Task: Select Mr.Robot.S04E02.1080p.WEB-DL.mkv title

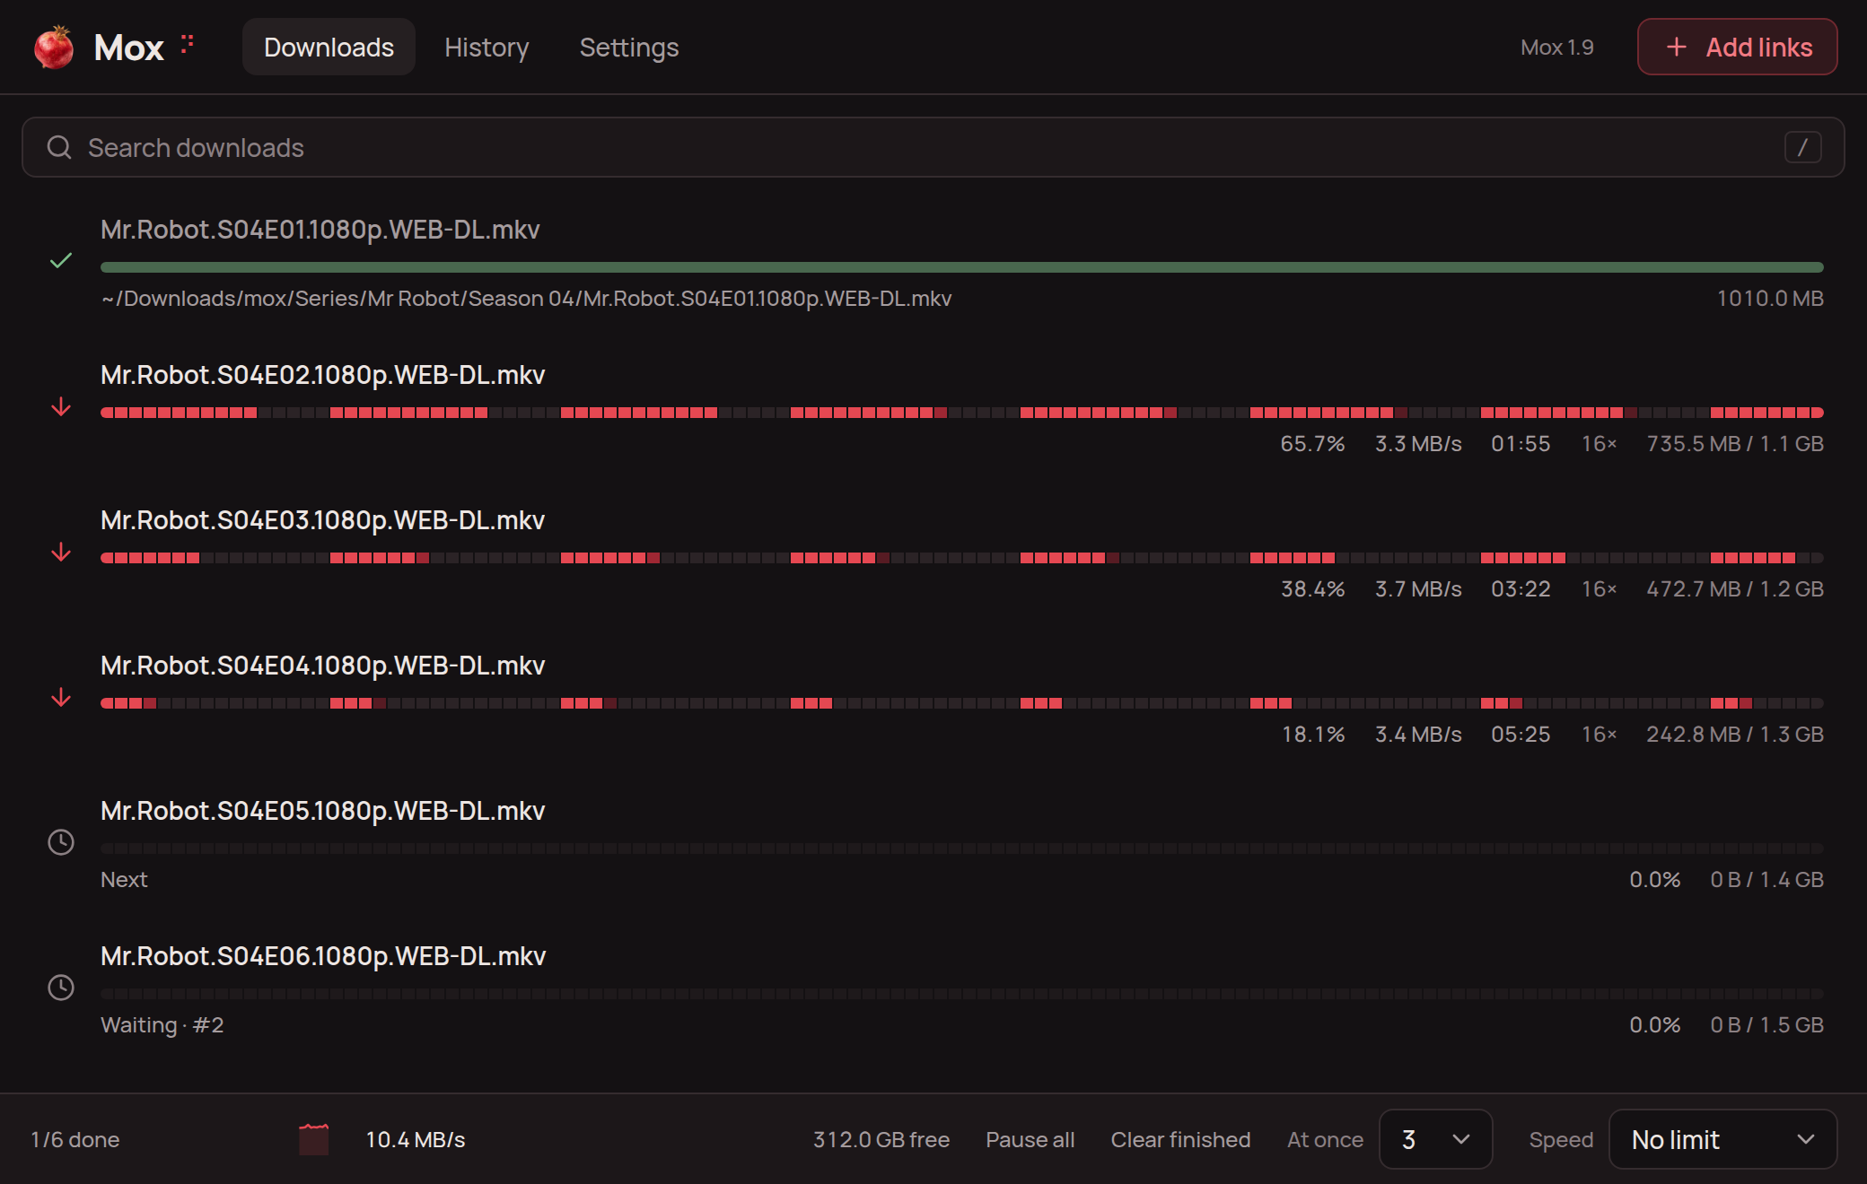Action: [323, 375]
